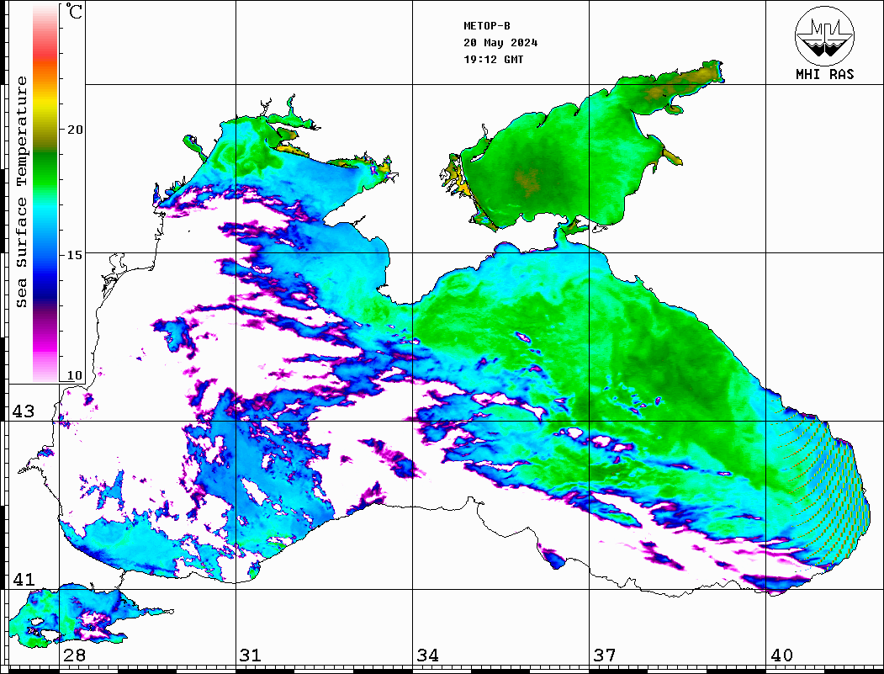The width and height of the screenshot is (884, 674).
Task: Click the Sea Surface Temperature vertical label
Action: tap(21, 193)
